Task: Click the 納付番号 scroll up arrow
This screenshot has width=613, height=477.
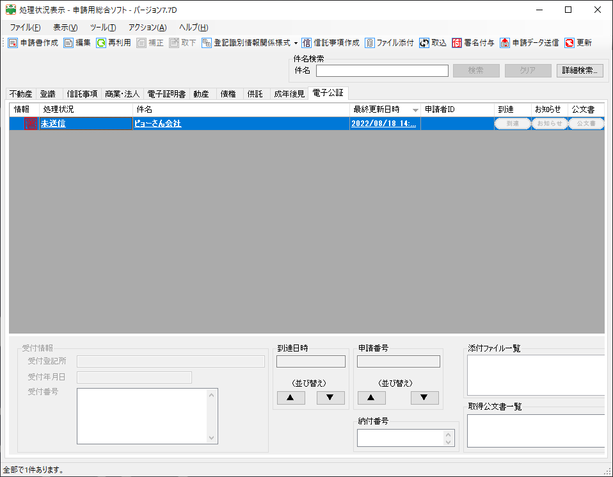Action: 449,434
